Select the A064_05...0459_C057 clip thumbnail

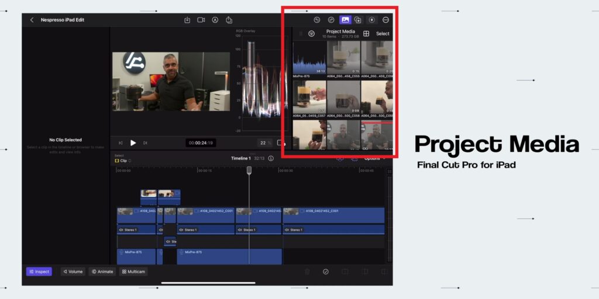[x=309, y=97]
